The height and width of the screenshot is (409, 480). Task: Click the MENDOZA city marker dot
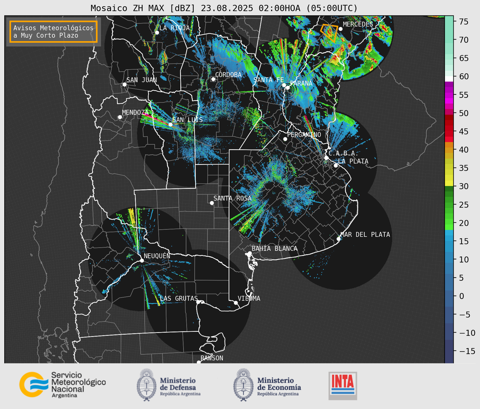pyautogui.click(x=120, y=117)
